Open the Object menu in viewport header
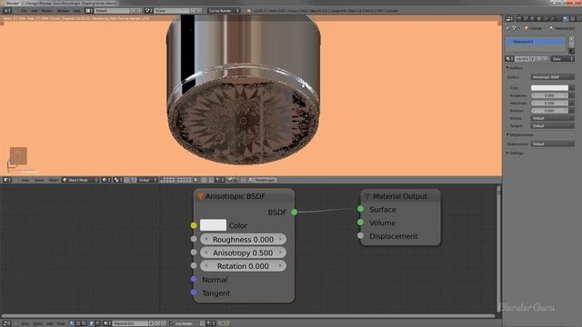This screenshot has height=327, width=582. 54,180
